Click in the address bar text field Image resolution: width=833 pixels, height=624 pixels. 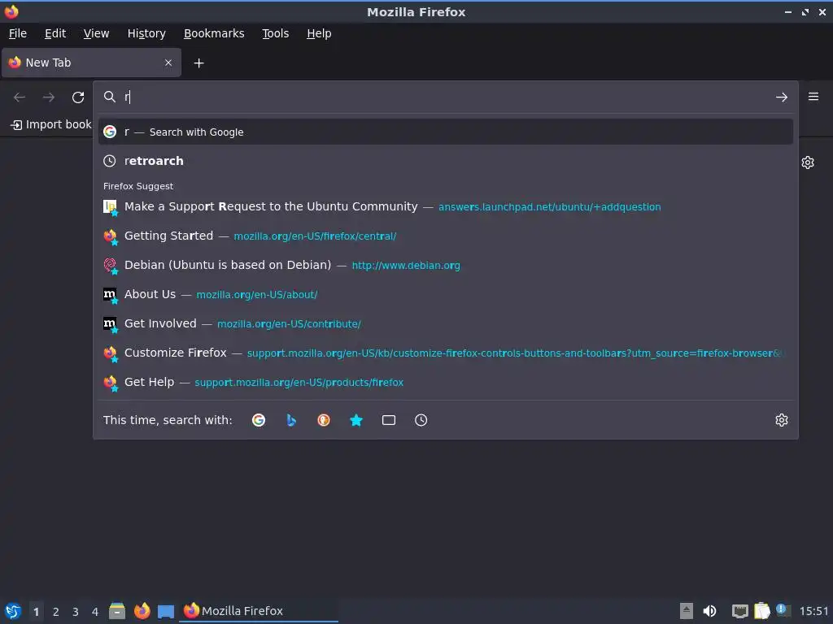447,97
